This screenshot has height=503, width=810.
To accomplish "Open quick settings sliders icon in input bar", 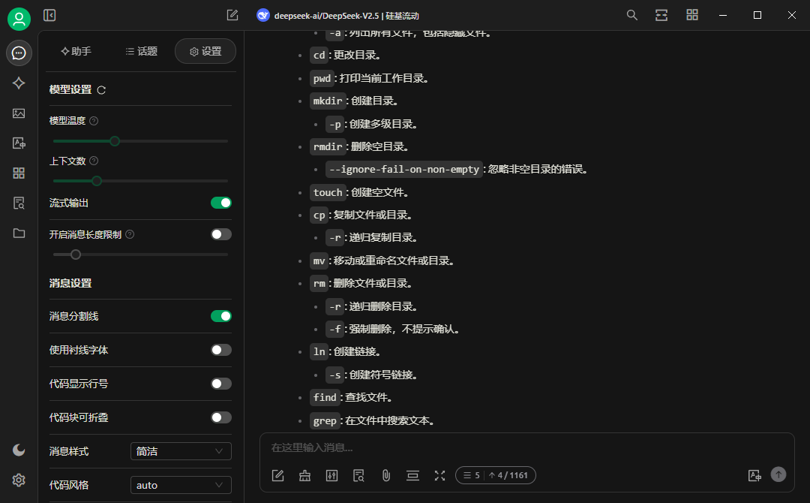I will [x=331, y=476].
